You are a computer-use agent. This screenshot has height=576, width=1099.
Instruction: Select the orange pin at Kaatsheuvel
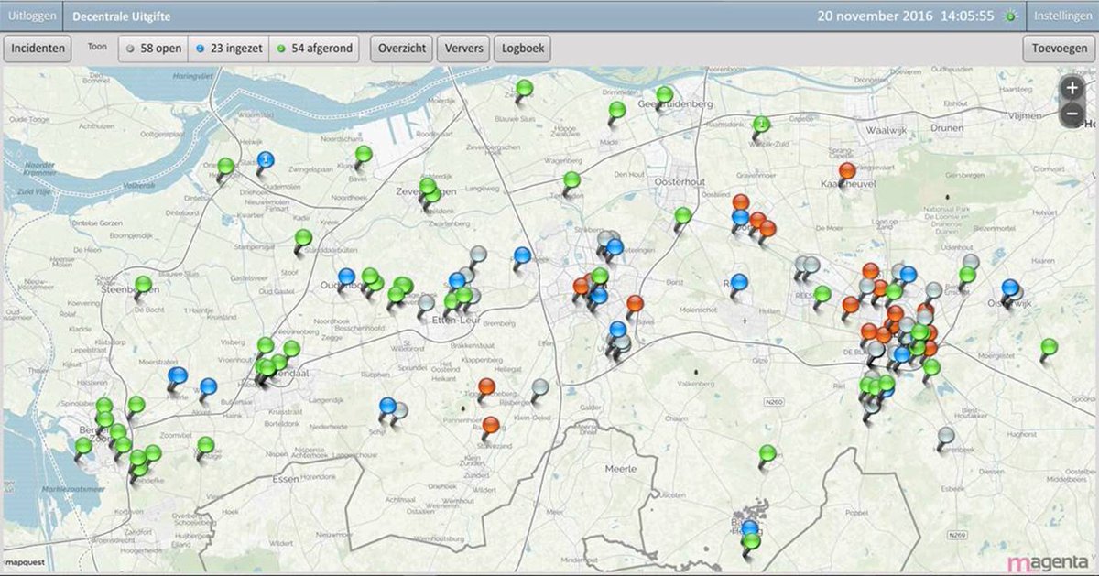point(847,171)
